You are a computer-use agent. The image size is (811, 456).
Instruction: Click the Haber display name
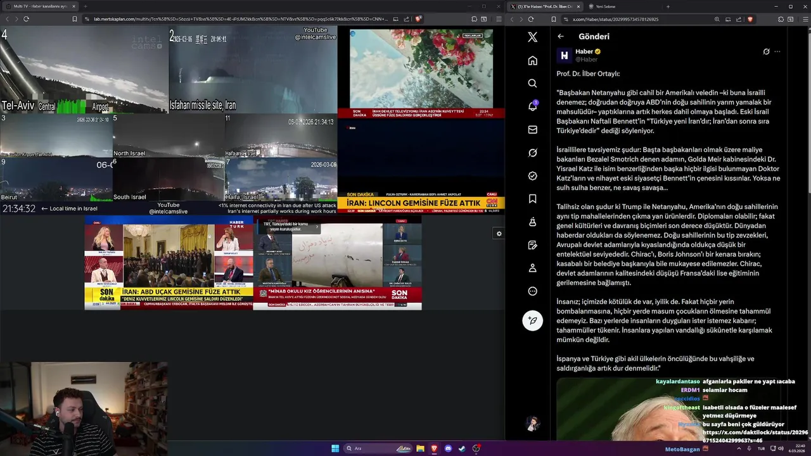[584, 51]
